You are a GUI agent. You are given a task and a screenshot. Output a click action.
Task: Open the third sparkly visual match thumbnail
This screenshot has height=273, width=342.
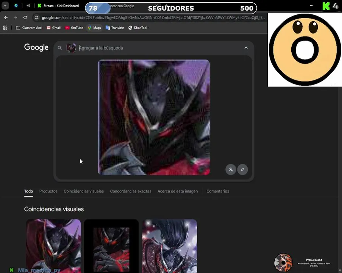point(170,246)
